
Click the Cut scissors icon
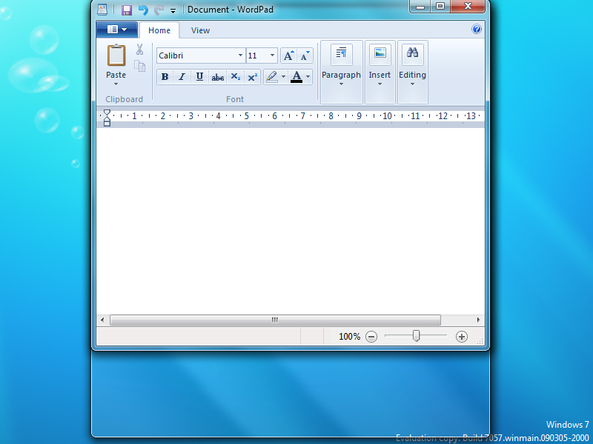(139, 50)
